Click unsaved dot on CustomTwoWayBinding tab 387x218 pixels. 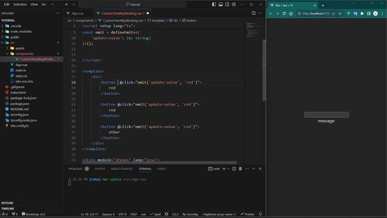(x=148, y=13)
